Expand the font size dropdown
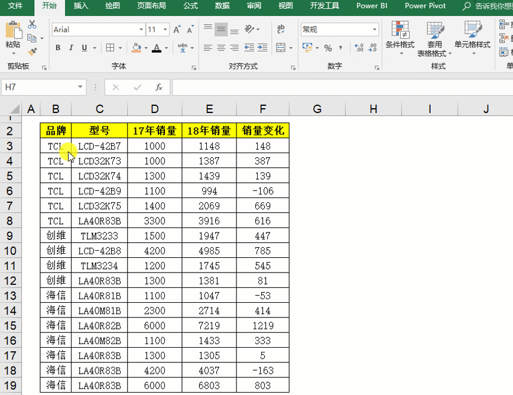The width and height of the screenshot is (513, 395). (x=165, y=30)
